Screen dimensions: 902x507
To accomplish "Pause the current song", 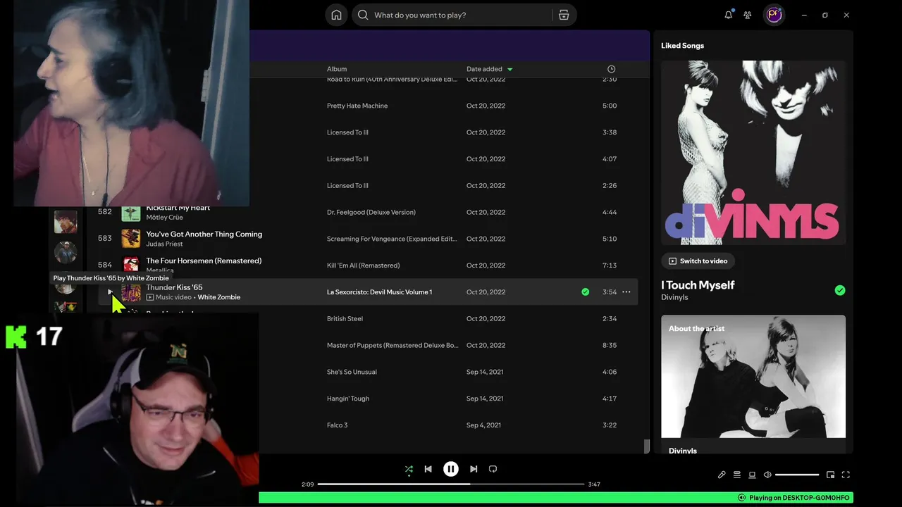I will coord(451,469).
